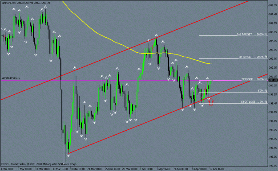Click the 4 Apr 16:00 time label
Viewport: 278px width, 171px height.
pos(164,169)
